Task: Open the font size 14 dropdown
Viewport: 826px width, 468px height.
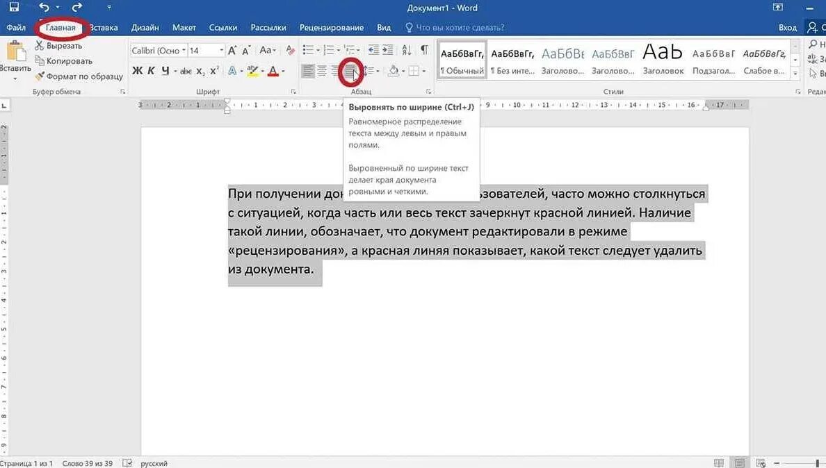Action: (221, 51)
